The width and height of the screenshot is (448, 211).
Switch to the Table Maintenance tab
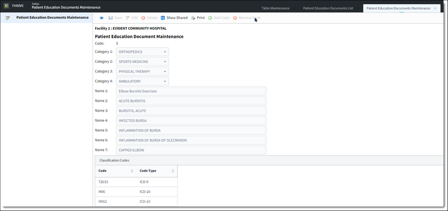tap(275, 8)
